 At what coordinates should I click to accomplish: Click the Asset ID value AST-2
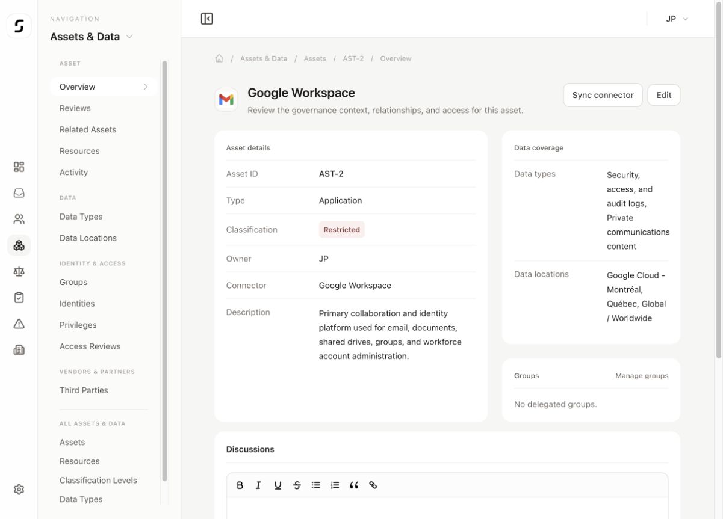pos(331,174)
